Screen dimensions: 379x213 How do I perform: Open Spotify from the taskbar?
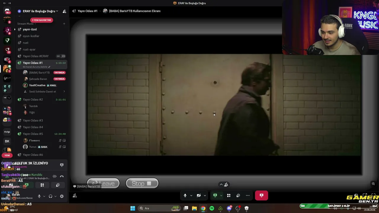[212, 208]
